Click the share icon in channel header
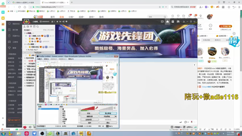The height and width of the screenshot is (136, 242). tap(64, 21)
